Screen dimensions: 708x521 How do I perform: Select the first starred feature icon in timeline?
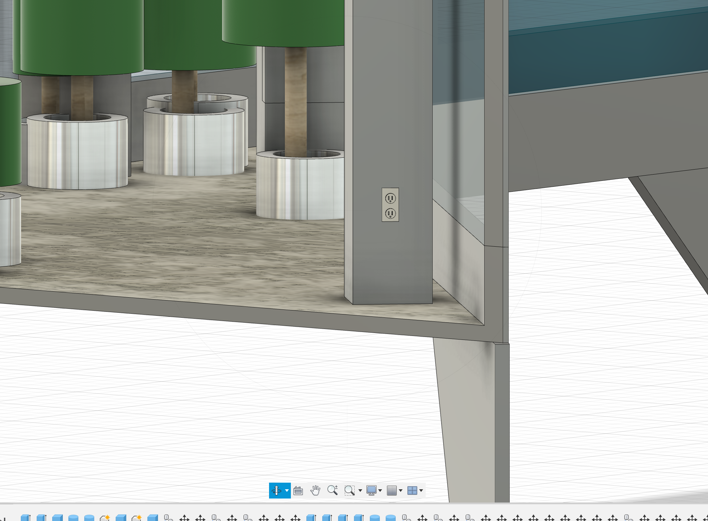point(105,518)
